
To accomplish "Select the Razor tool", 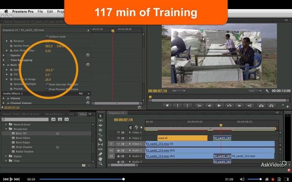I will tap(101, 140).
